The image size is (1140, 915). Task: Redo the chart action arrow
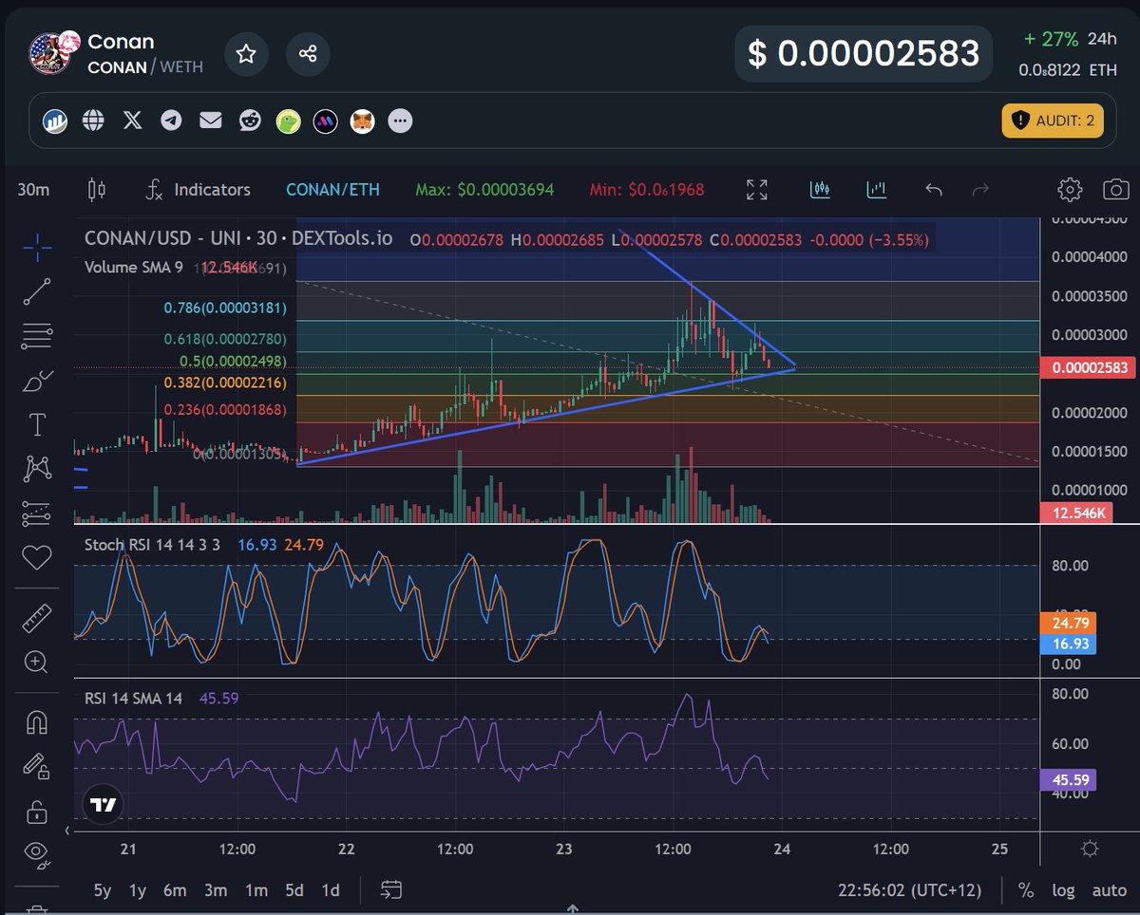[980, 190]
